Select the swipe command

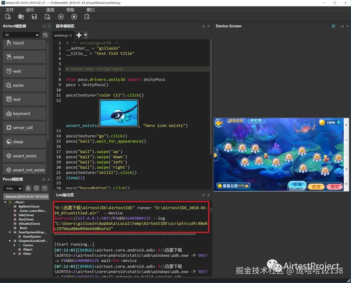pos(24,57)
